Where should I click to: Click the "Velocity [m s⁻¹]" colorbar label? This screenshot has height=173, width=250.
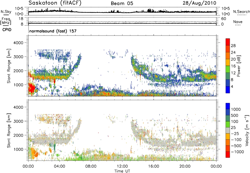coord(247,130)
